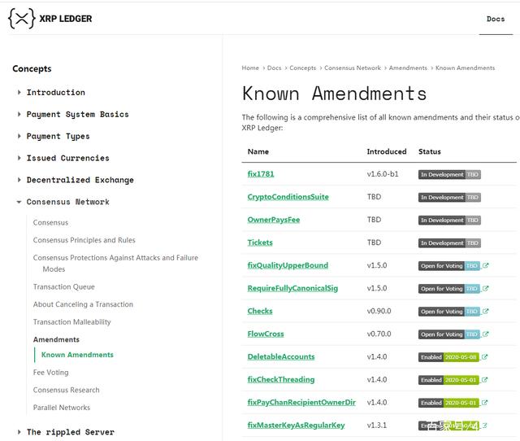
Task: Open the Docs tab in header
Action: coord(496,19)
